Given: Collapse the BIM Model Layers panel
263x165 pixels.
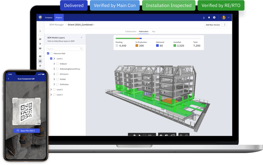Looking at the screenshot, I should click(81, 37).
